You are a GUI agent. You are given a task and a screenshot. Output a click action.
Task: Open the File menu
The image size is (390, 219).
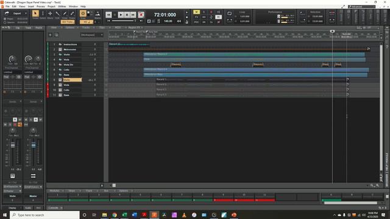(x=7, y=7)
